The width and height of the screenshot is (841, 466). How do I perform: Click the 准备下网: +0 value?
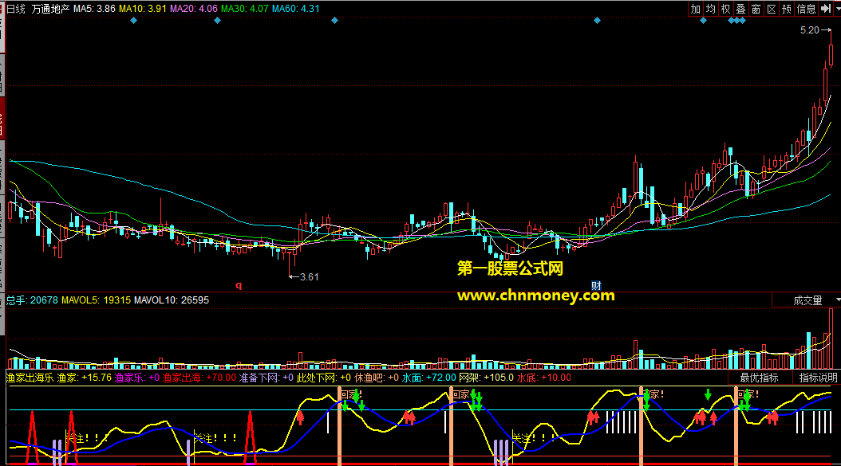pos(266,378)
